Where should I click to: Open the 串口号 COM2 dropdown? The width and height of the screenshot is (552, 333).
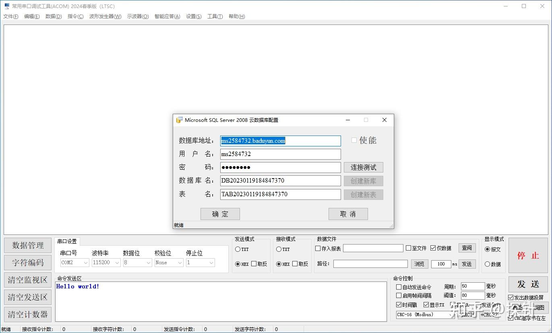pyautogui.click(x=74, y=263)
